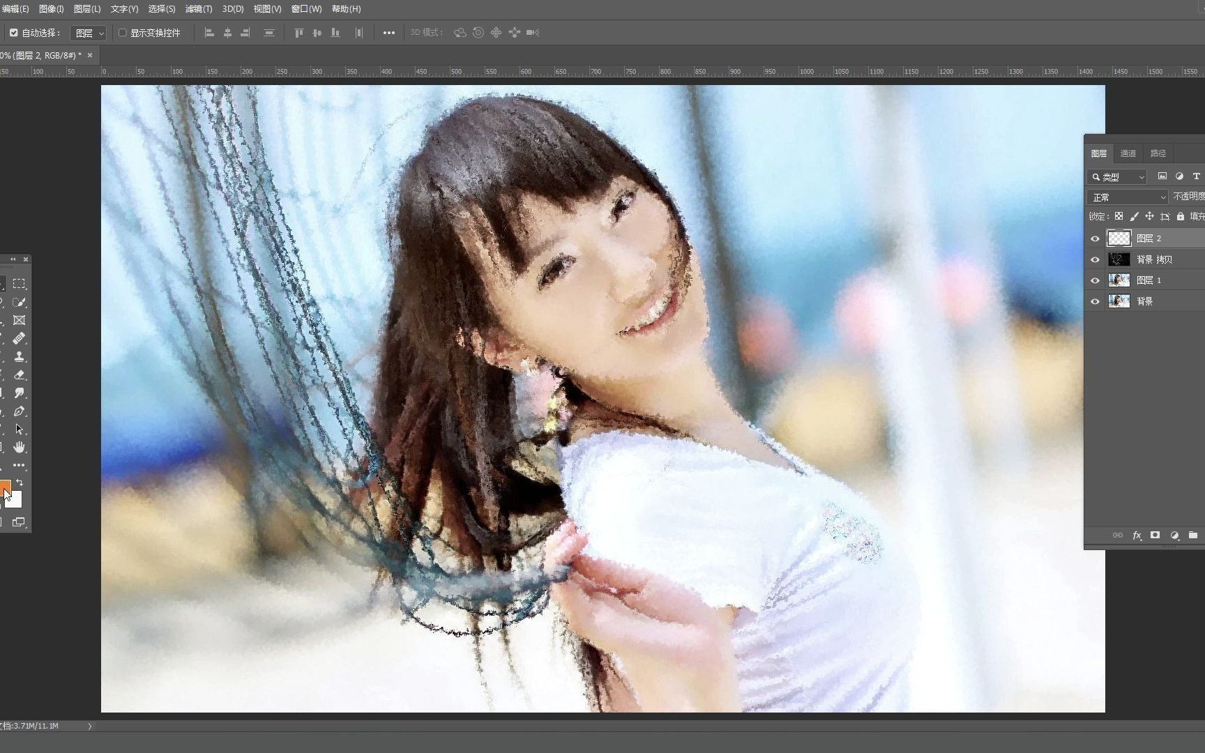Click the horizontal center align button

pyautogui.click(x=227, y=32)
